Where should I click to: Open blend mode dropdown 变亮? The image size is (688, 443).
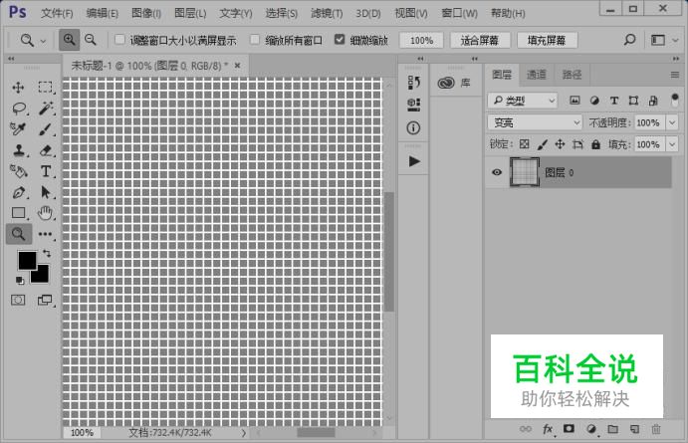[535, 122]
